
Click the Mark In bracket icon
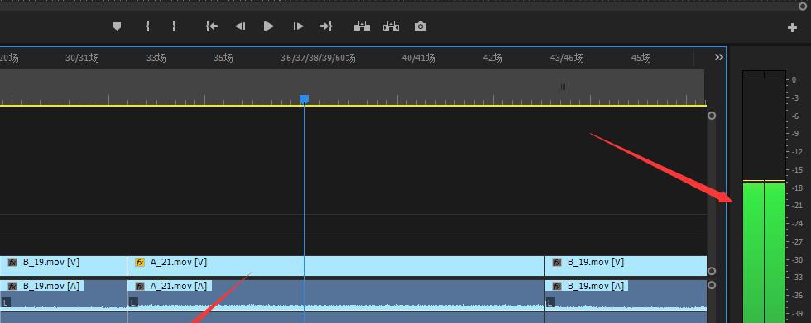(148, 26)
